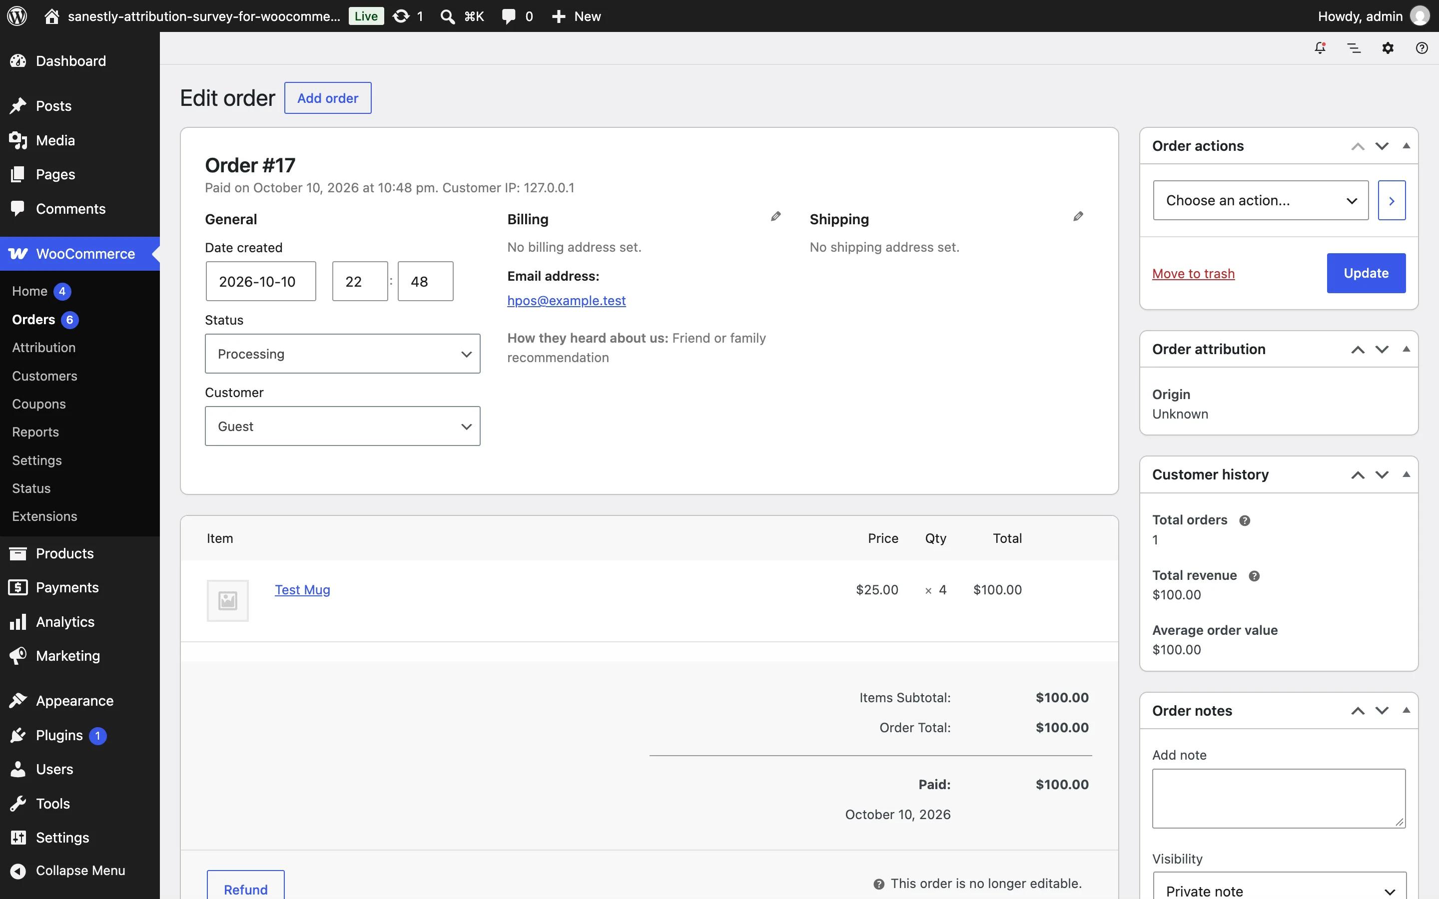Image resolution: width=1439 pixels, height=899 pixels.
Task: Open the Products menu
Action: pyautogui.click(x=79, y=553)
